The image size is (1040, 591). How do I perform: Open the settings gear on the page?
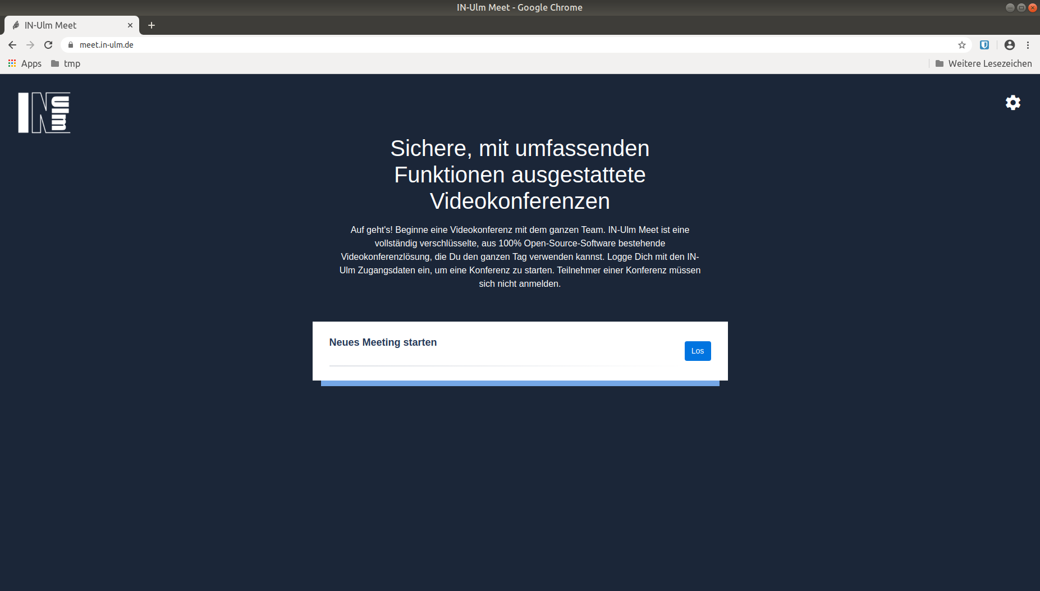coord(1013,103)
